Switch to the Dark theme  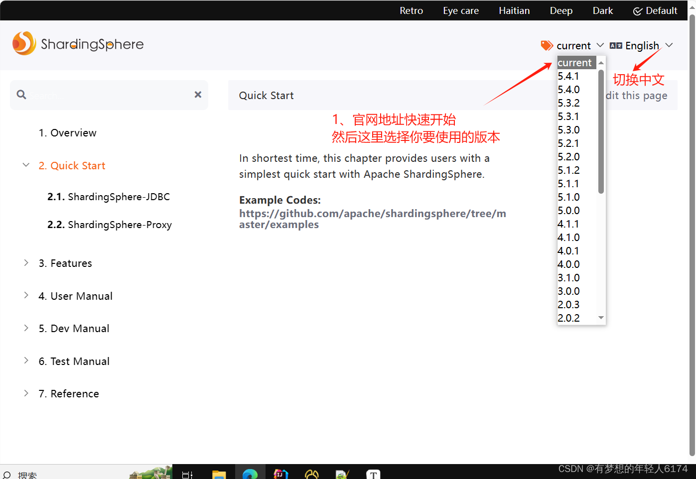click(x=603, y=10)
